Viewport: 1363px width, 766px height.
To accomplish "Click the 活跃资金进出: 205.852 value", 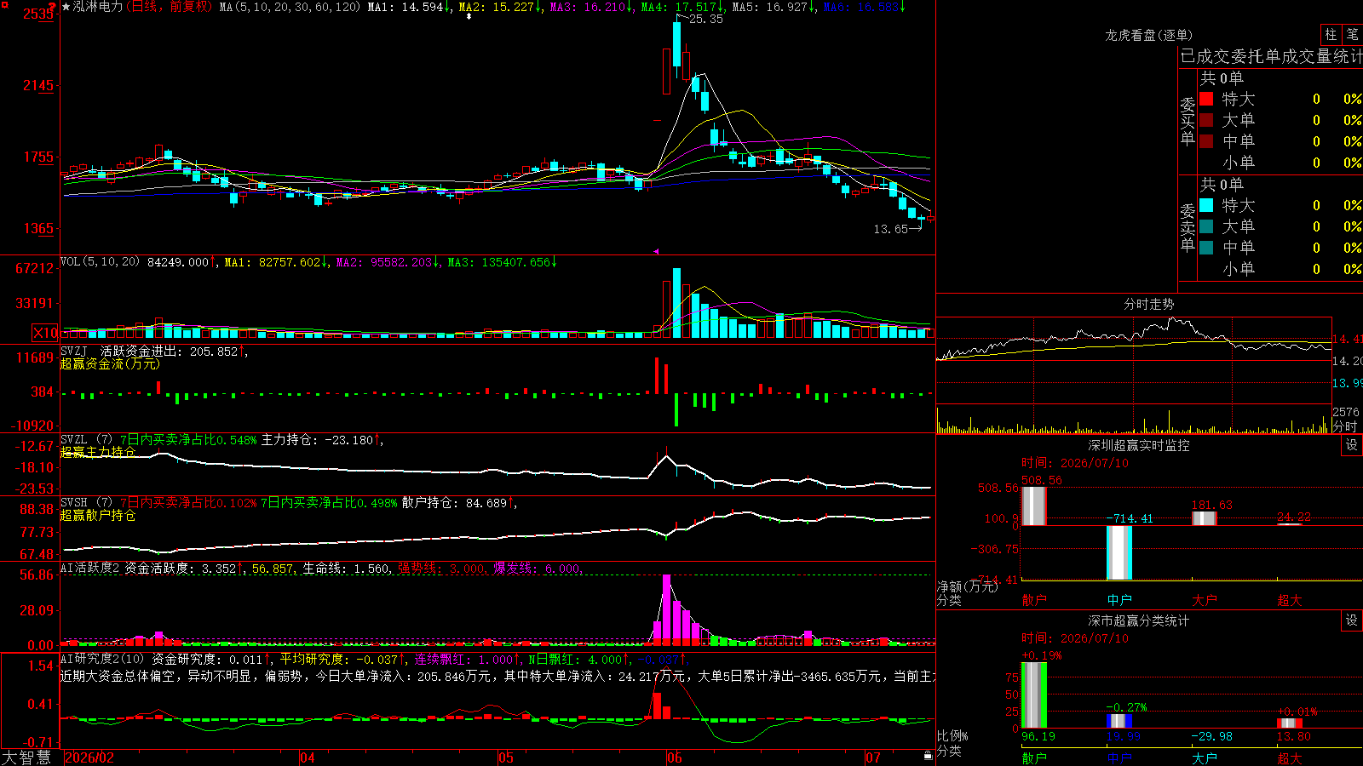I will 169,351.
